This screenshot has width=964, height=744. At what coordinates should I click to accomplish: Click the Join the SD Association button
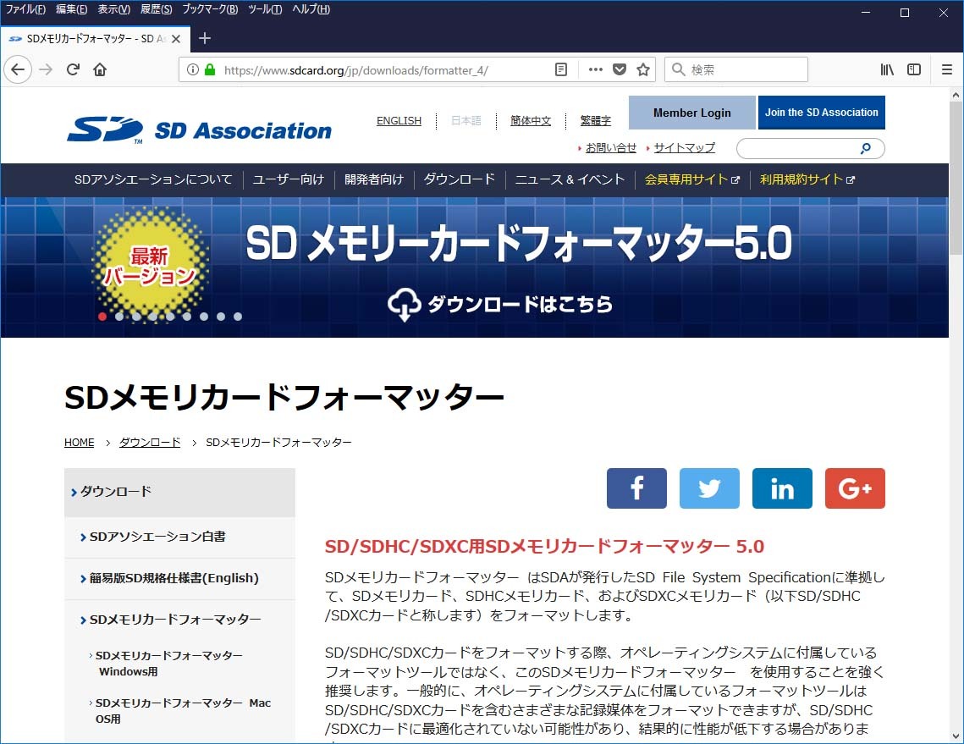821,112
